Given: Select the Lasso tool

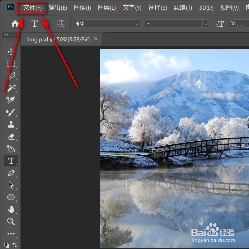Looking at the screenshot, I should (x=11, y=76).
